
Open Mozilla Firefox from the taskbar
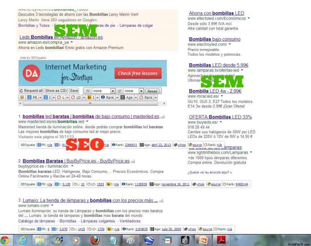[x=95, y=240]
